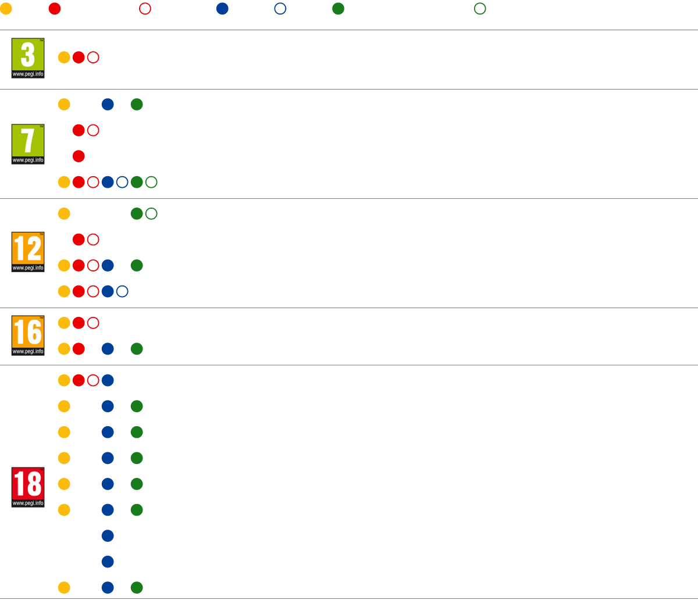The height and width of the screenshot is (600, 698).
Task: Select the solid blue legend dot at top
Action: tap(222, 9)
